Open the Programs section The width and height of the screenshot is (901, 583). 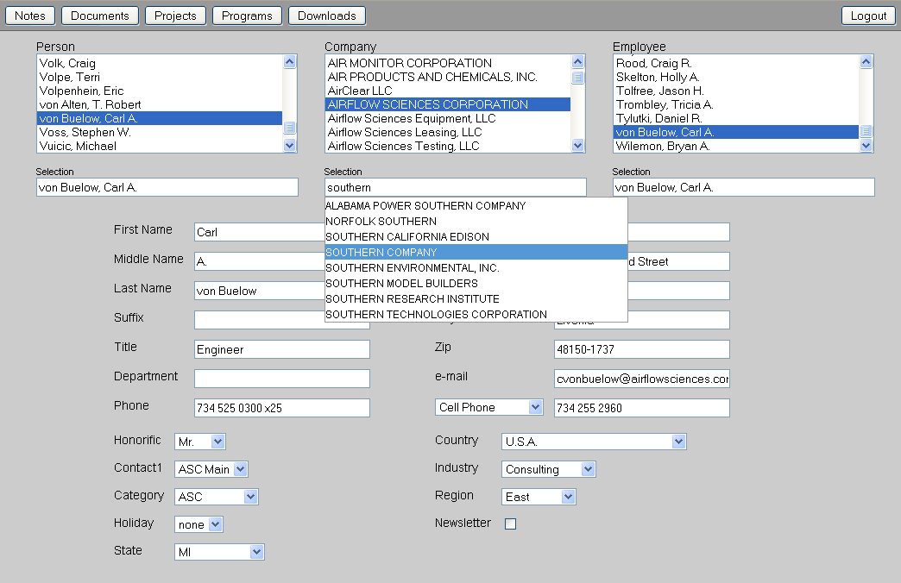click(x=247, y=16)
